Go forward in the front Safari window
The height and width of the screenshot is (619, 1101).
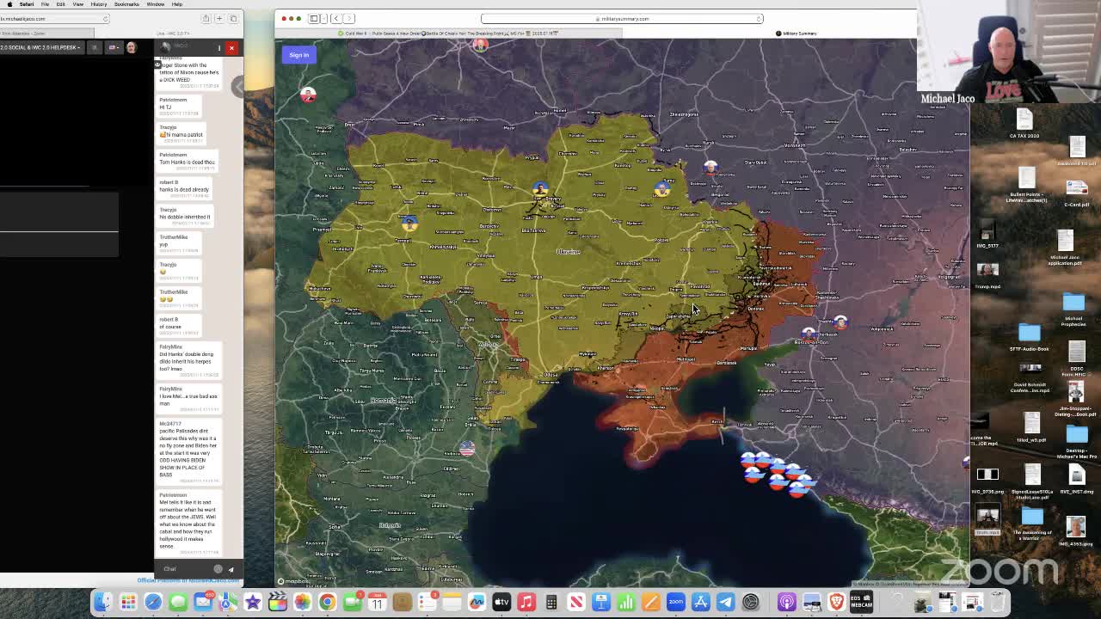[x=348, y=18]
